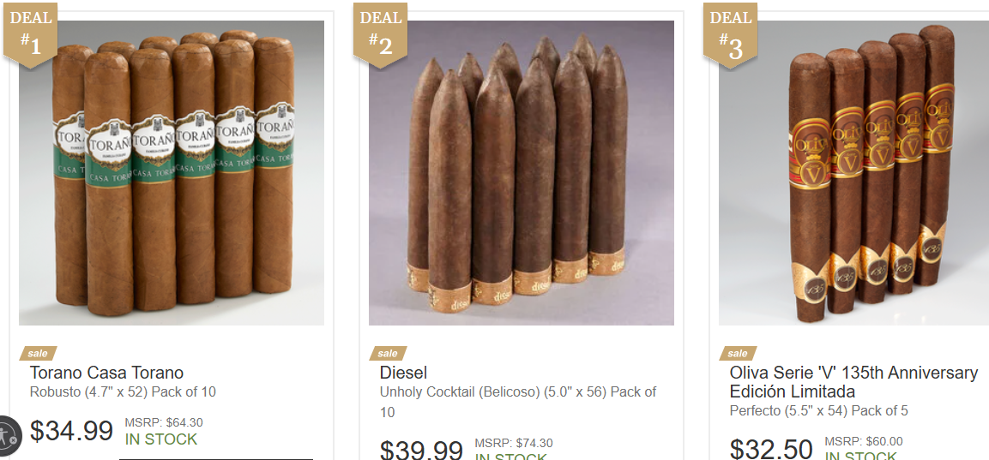The width and height of the screenshot is (989, 460).
Task: Click the $34.99 price
Action: point(71,431)
